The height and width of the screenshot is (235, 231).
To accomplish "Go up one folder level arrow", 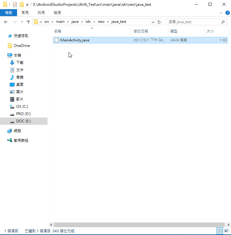I will pos(28,22).
